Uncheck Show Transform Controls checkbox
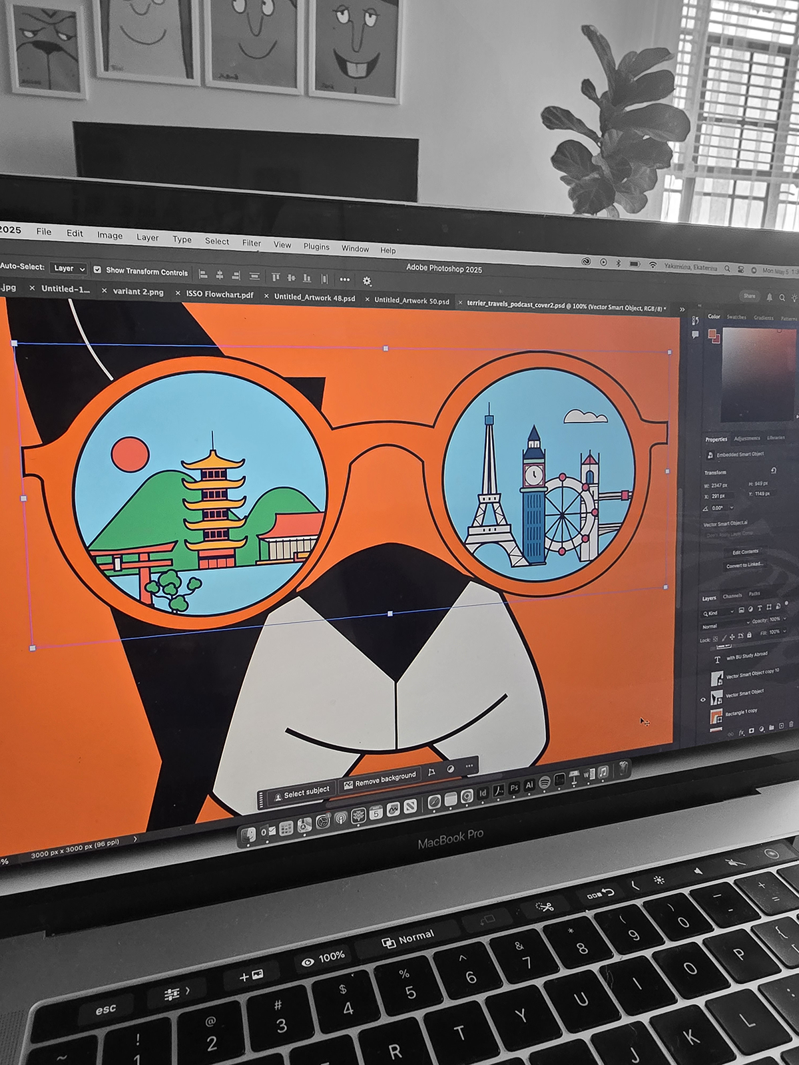The image size is (799, 1065). 97,270
